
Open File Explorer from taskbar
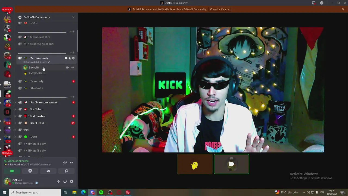click(74, 192)
